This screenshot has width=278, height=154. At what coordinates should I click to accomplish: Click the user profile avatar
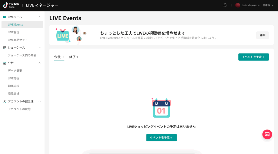point(238,5)
